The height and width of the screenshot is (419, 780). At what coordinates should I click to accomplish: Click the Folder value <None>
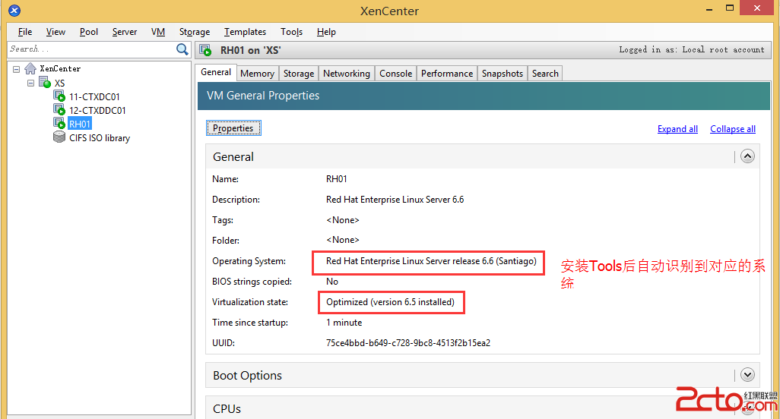coord(342,241)
